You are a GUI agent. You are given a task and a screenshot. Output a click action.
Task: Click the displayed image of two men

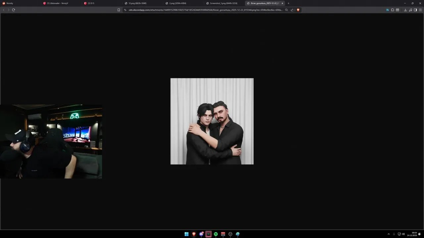[212, 121]
